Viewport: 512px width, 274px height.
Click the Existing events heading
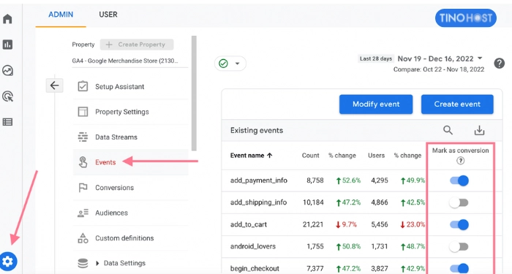pos(257,130)
